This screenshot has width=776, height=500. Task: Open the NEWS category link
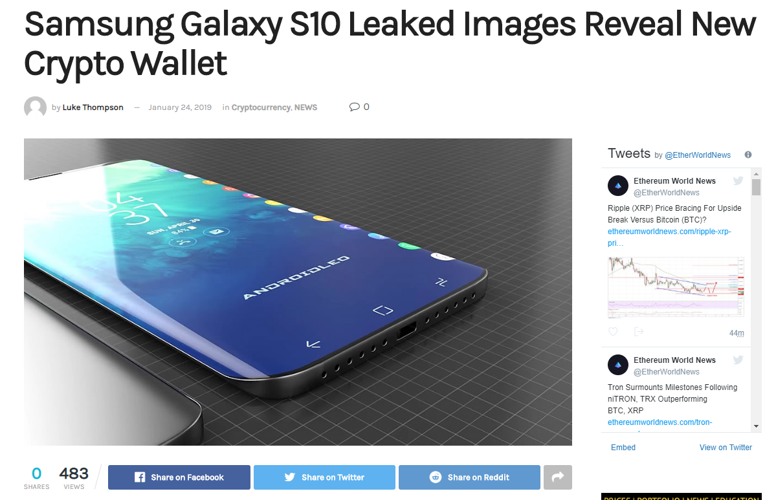(x=306, y=107)
